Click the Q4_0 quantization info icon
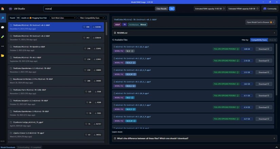The width and height of the screenshot is (280, 149). 132,98
